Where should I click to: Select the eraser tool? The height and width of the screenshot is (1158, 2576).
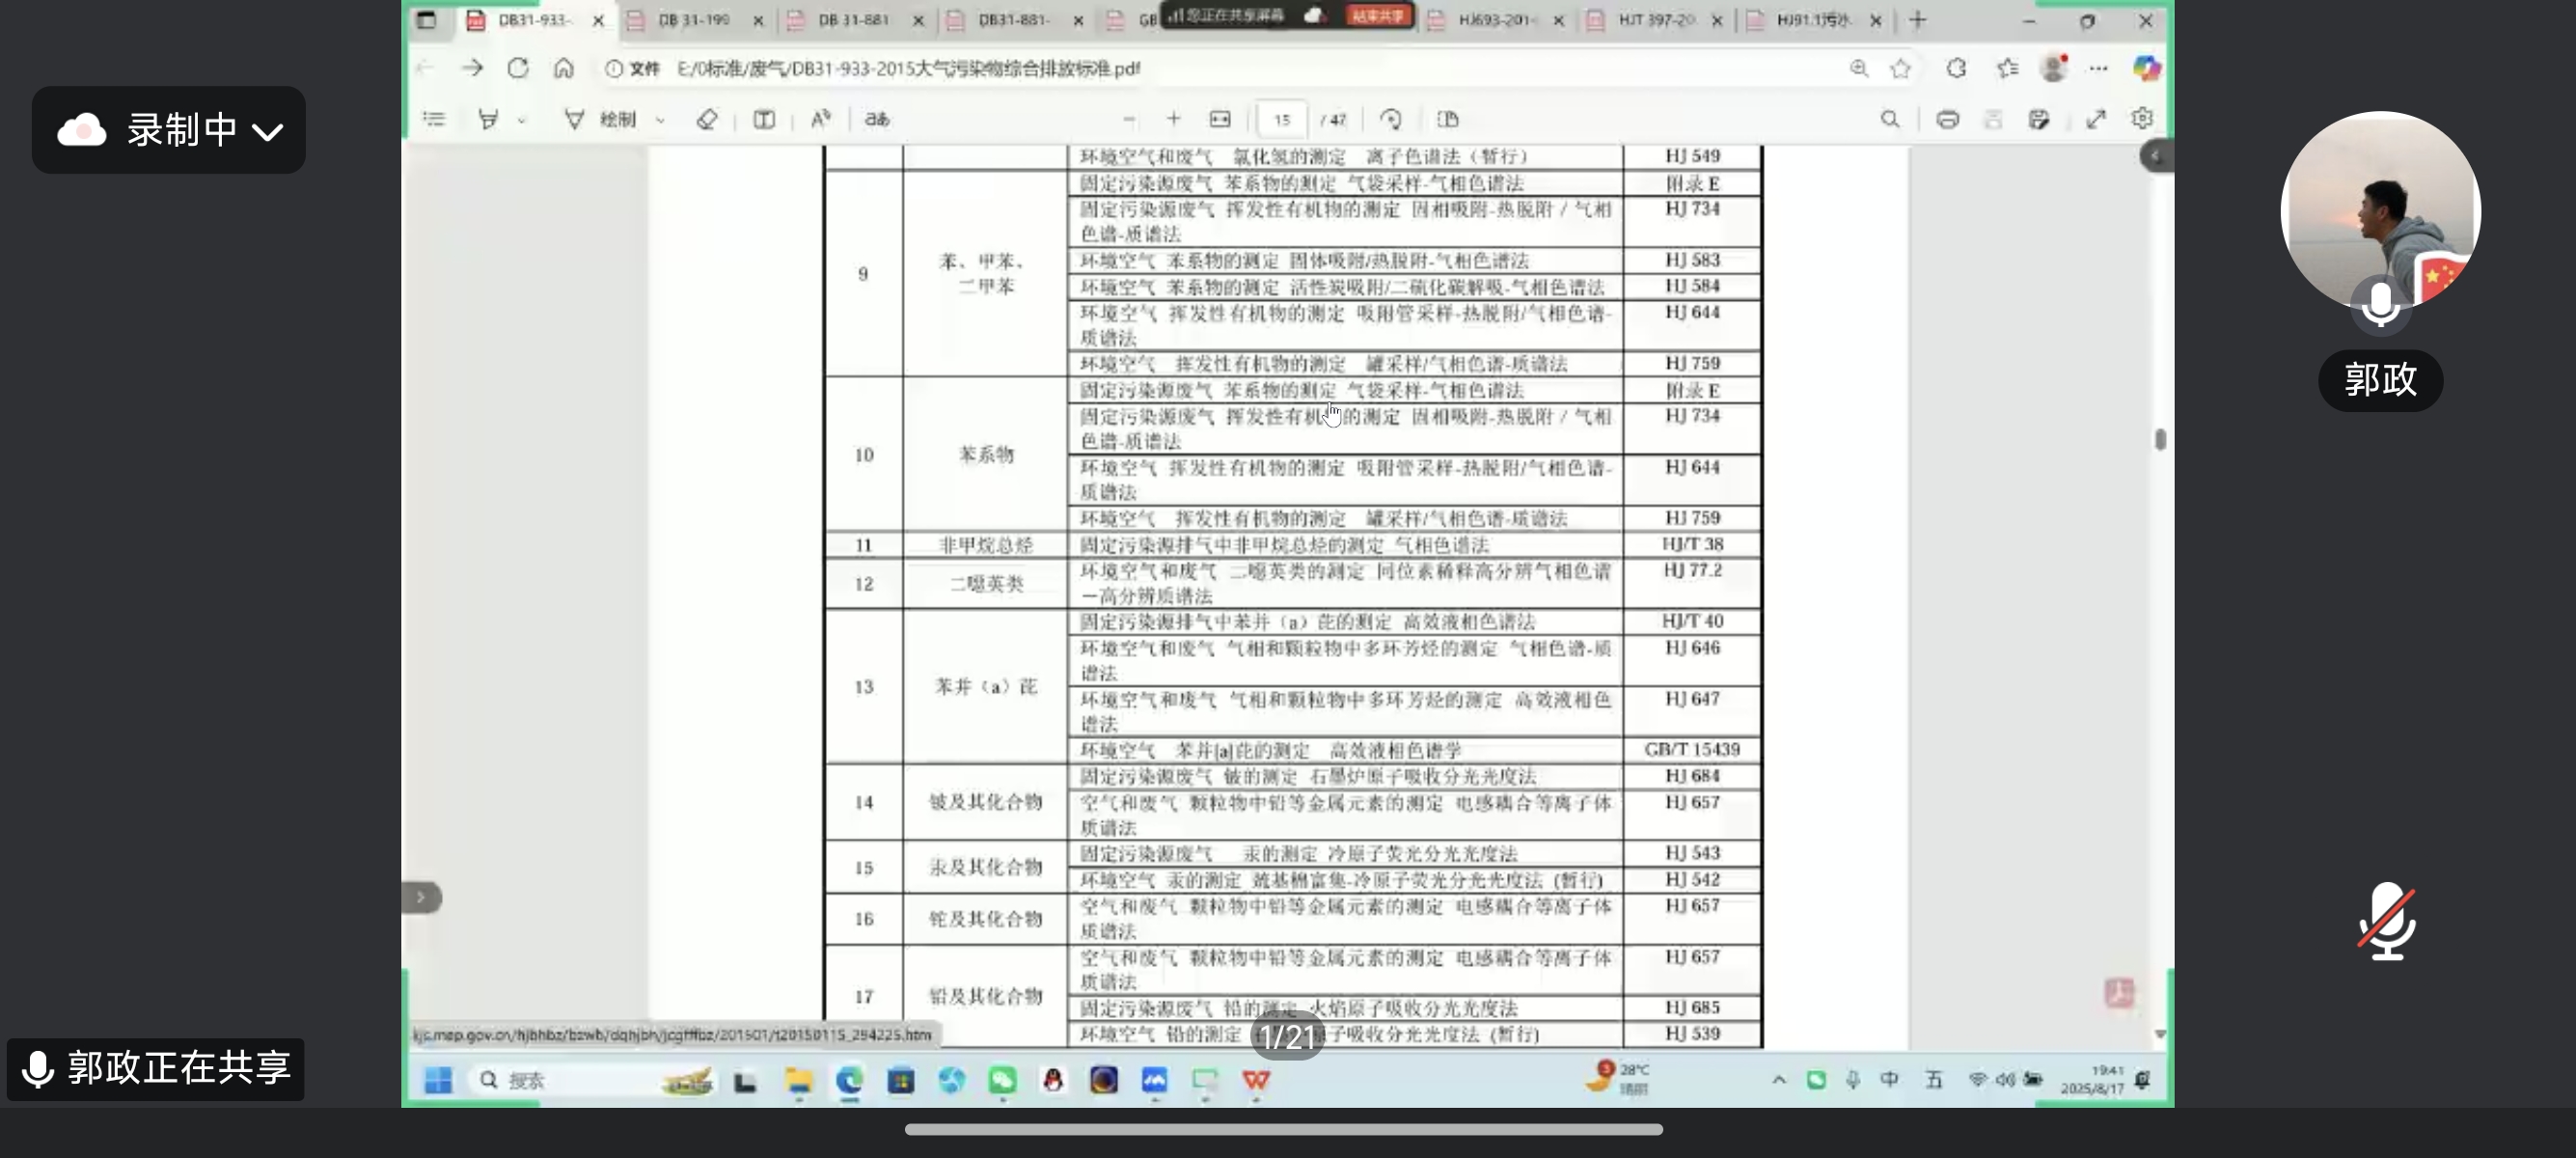707,119
